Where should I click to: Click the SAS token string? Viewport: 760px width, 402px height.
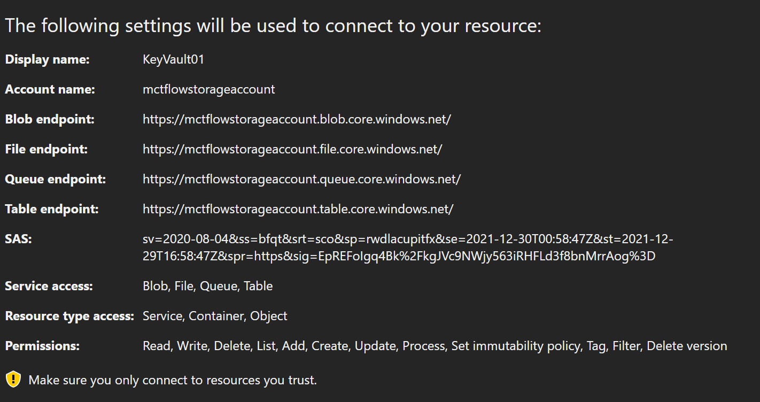[x=406, y=248]
